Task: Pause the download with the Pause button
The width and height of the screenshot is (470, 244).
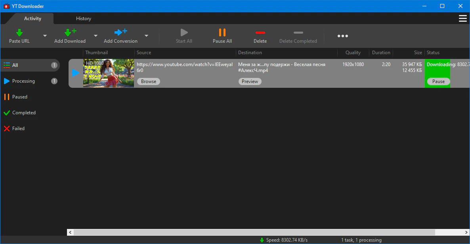Action: point(438,81)
